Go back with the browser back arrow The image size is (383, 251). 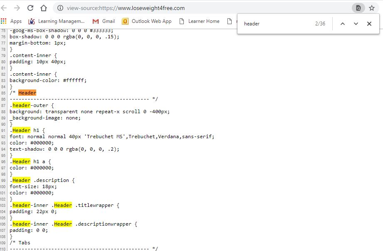pyautogui.click(x=4, y=8)
